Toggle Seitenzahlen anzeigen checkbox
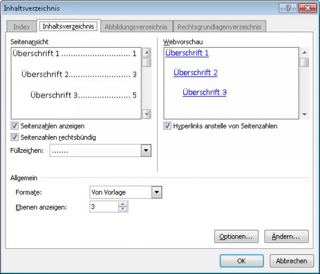 tap(15, 126)
